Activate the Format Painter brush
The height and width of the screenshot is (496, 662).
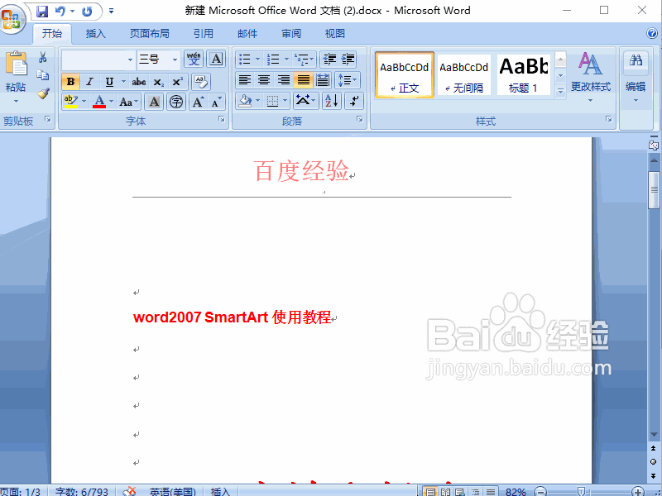click(43, 93)
